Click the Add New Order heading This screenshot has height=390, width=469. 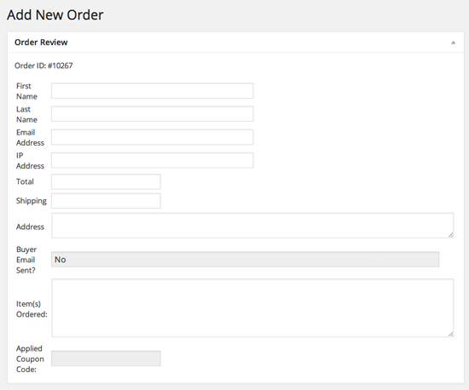tap(55, 15)
